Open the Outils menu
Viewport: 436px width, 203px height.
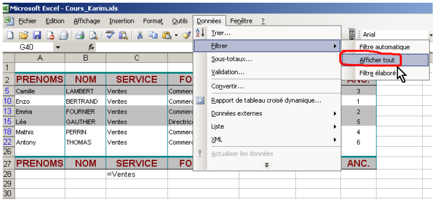[180, 21]
